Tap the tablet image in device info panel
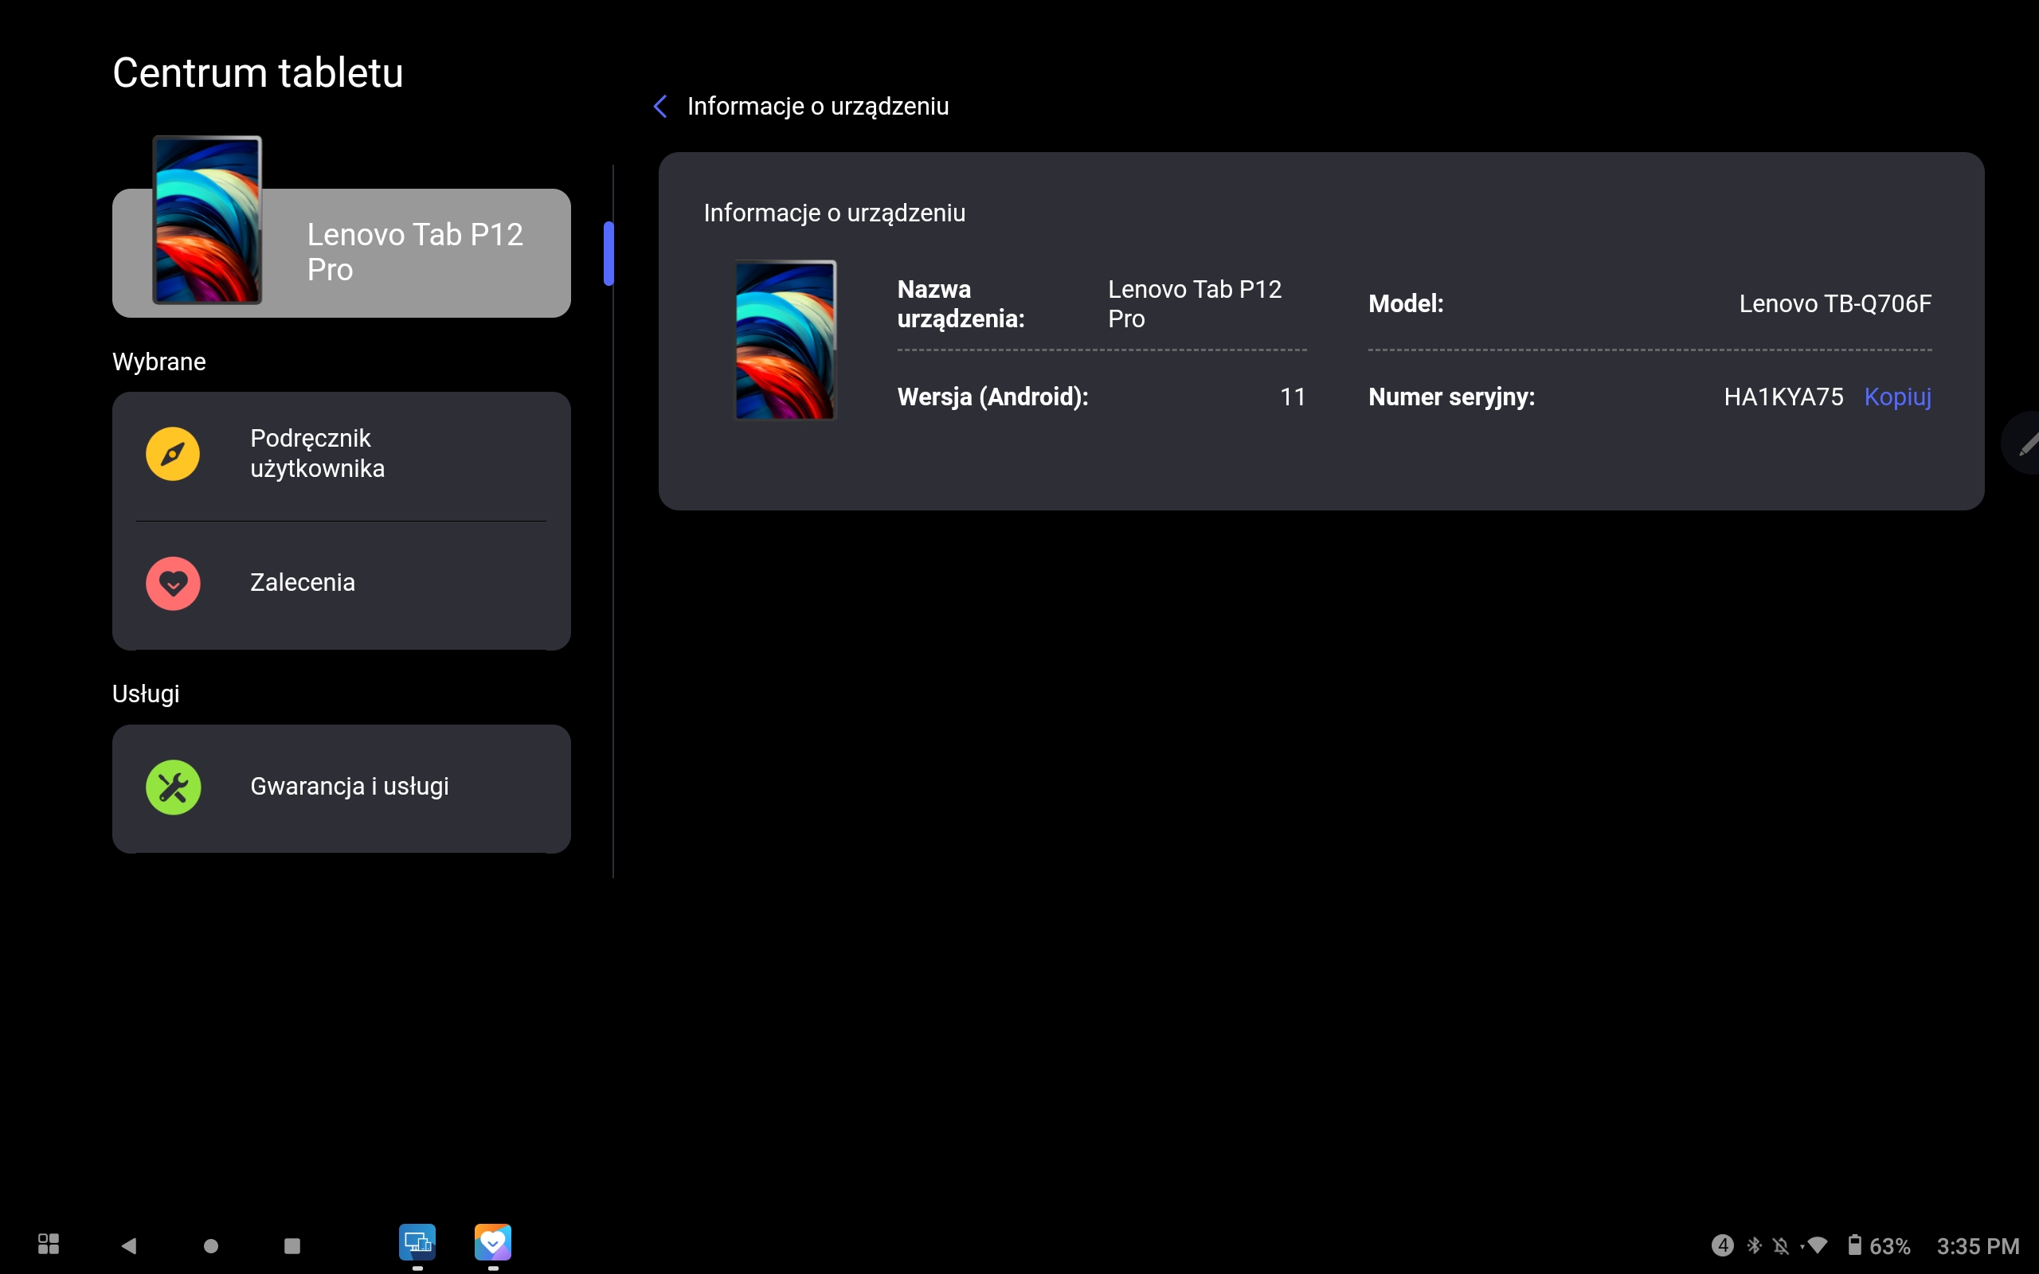2039x1274 pixels. 785,341
